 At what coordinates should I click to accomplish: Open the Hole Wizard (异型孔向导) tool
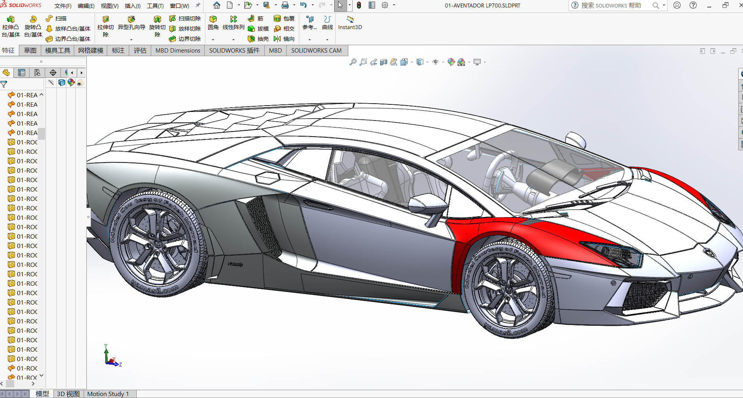(x=131, y=24)
